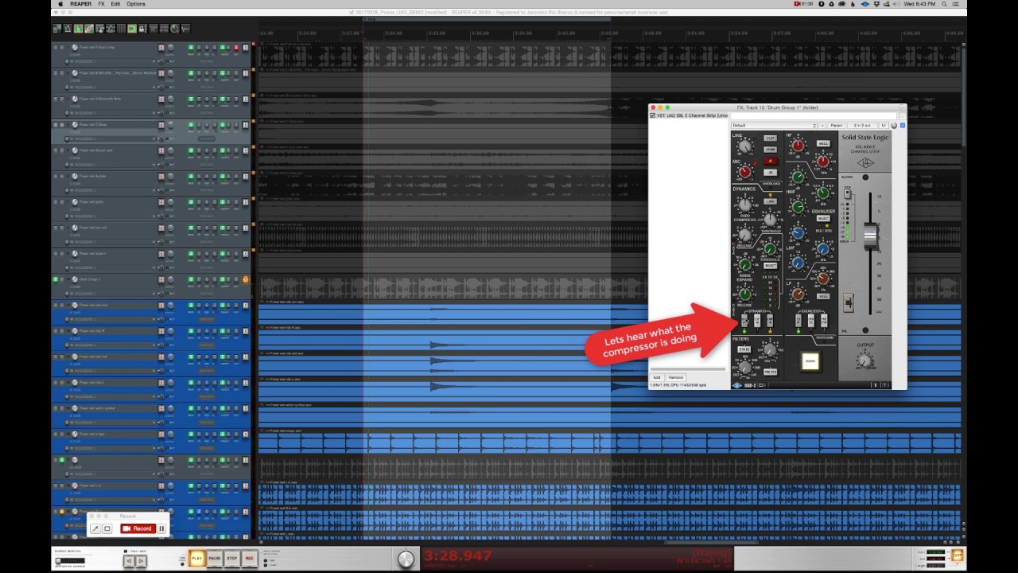The height and width of the screenshot is (573, 1018).
Task: Click the HF BELL button
Action: click(823, 143)
